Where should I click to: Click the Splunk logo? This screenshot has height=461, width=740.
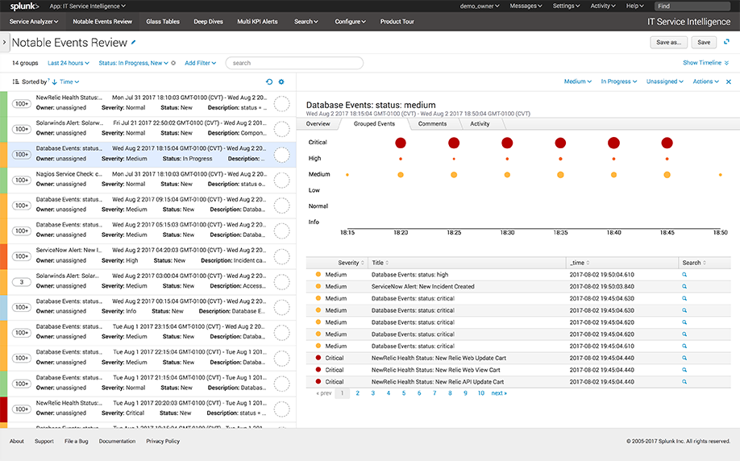(24, 6)
